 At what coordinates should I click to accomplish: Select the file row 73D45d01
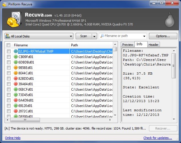59,95
